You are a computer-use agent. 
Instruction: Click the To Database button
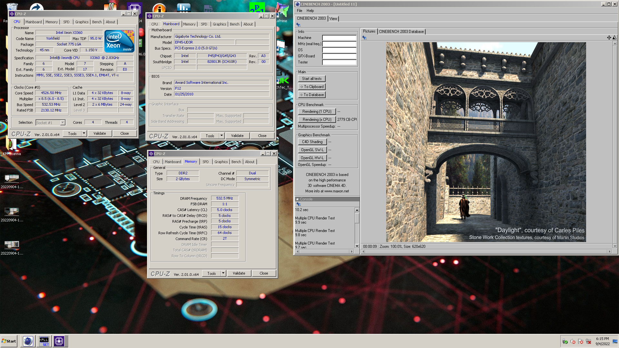(312, 95)
